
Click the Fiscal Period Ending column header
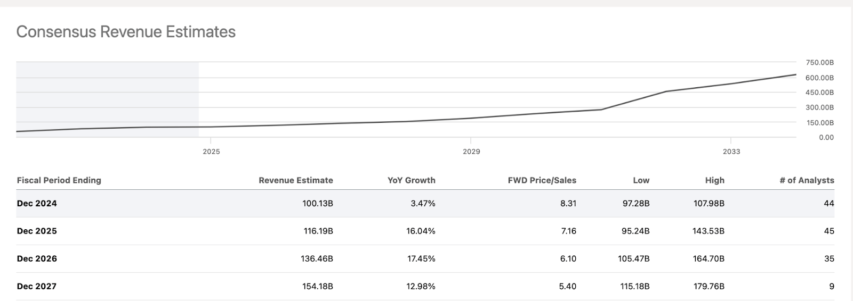click(59, 180)
